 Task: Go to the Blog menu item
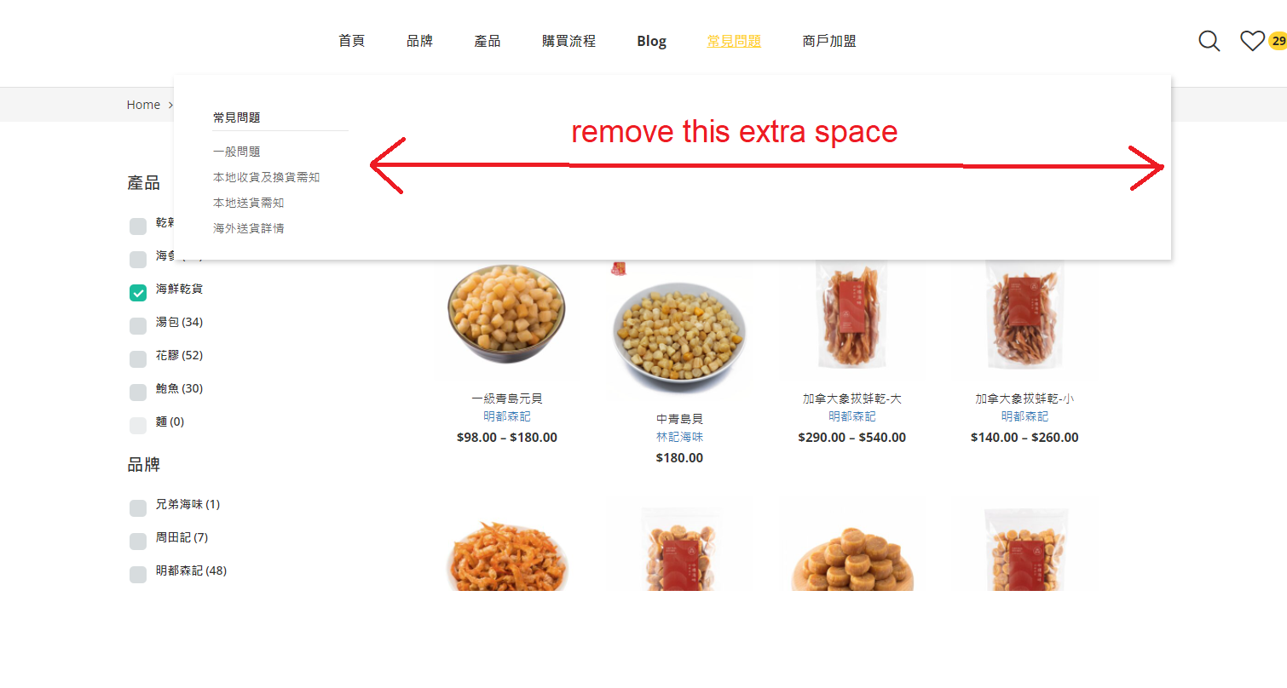click(651, 41)
